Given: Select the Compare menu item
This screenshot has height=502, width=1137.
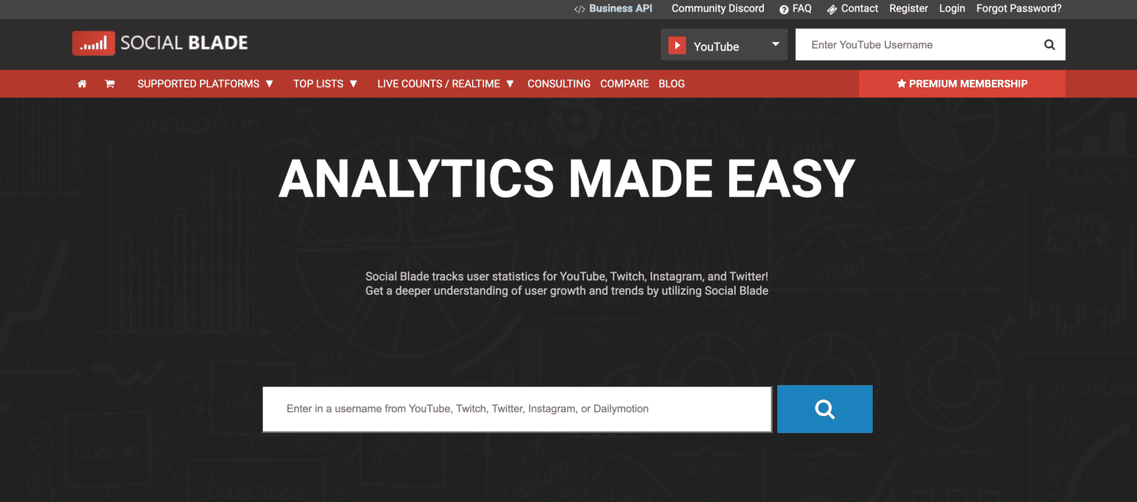Looking at the screenshot, I should pyautogui.click(x=624, y=84).
